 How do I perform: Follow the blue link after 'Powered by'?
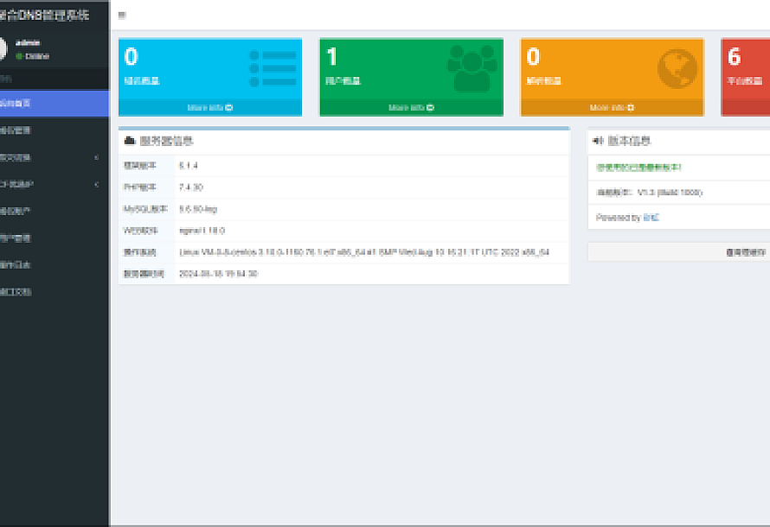[x=651, y=218]
